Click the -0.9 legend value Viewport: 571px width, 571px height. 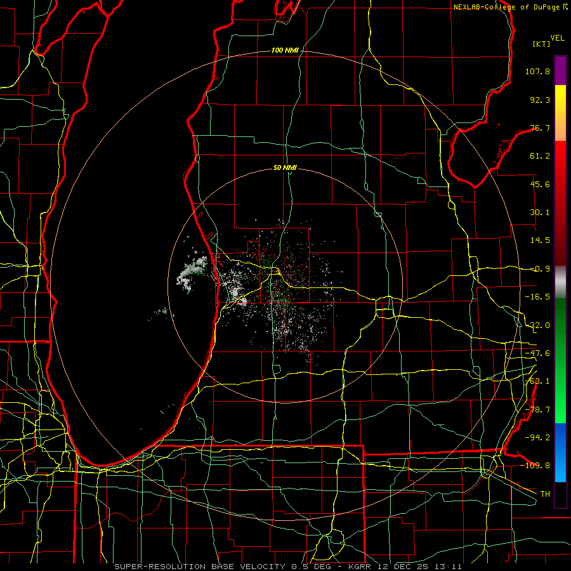(540, 269)
